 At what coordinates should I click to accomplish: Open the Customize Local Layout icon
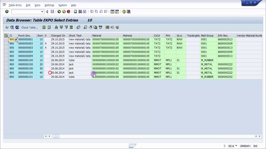[x=128, y=12]
